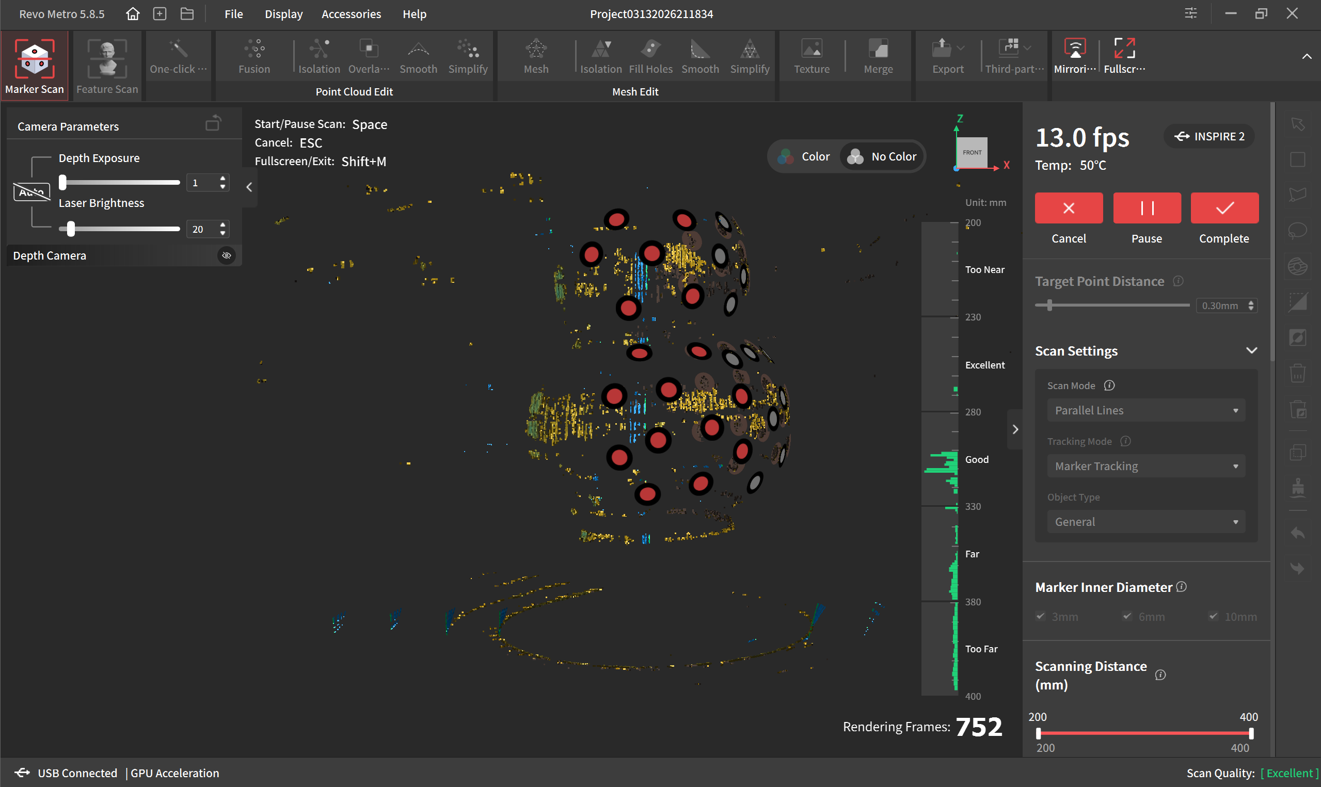
Task: Toggle Depth Camera visibility eye
Action: 227,255
